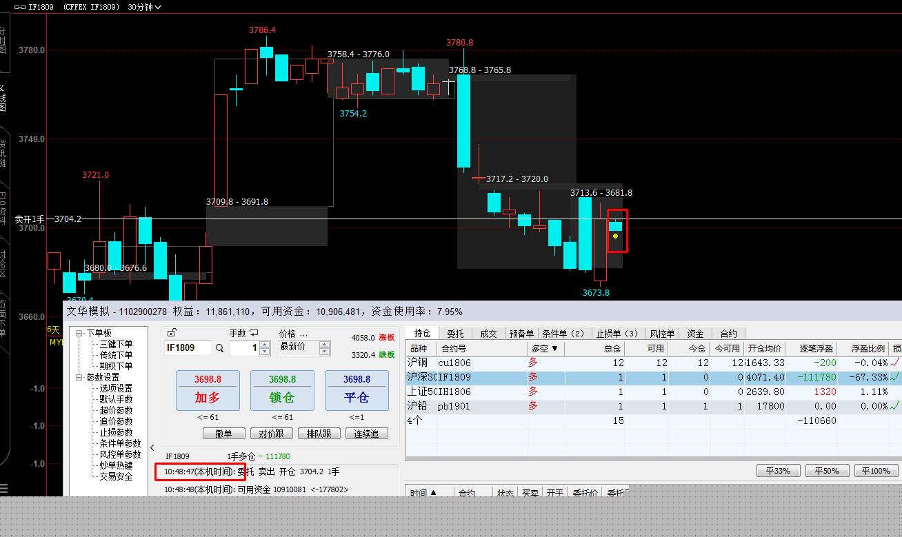The width and height of the screenshot is (902, 537).
Task: Open 条件单参数 settings item
Action: [x=120, y=443]
